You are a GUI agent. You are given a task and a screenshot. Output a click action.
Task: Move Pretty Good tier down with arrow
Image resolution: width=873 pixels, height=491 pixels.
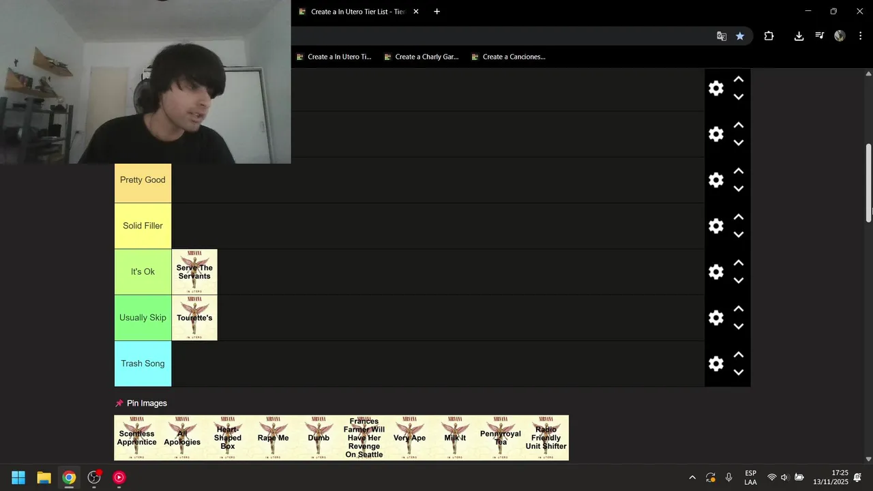(x=738, y=189)
